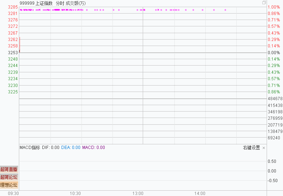Click the 484678 volume axis label
This screenshot has width=283, height=196.
[x=275, y=99]
